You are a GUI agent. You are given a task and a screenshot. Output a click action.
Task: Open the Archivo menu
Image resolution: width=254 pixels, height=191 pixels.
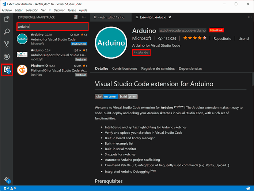point(7,10)
